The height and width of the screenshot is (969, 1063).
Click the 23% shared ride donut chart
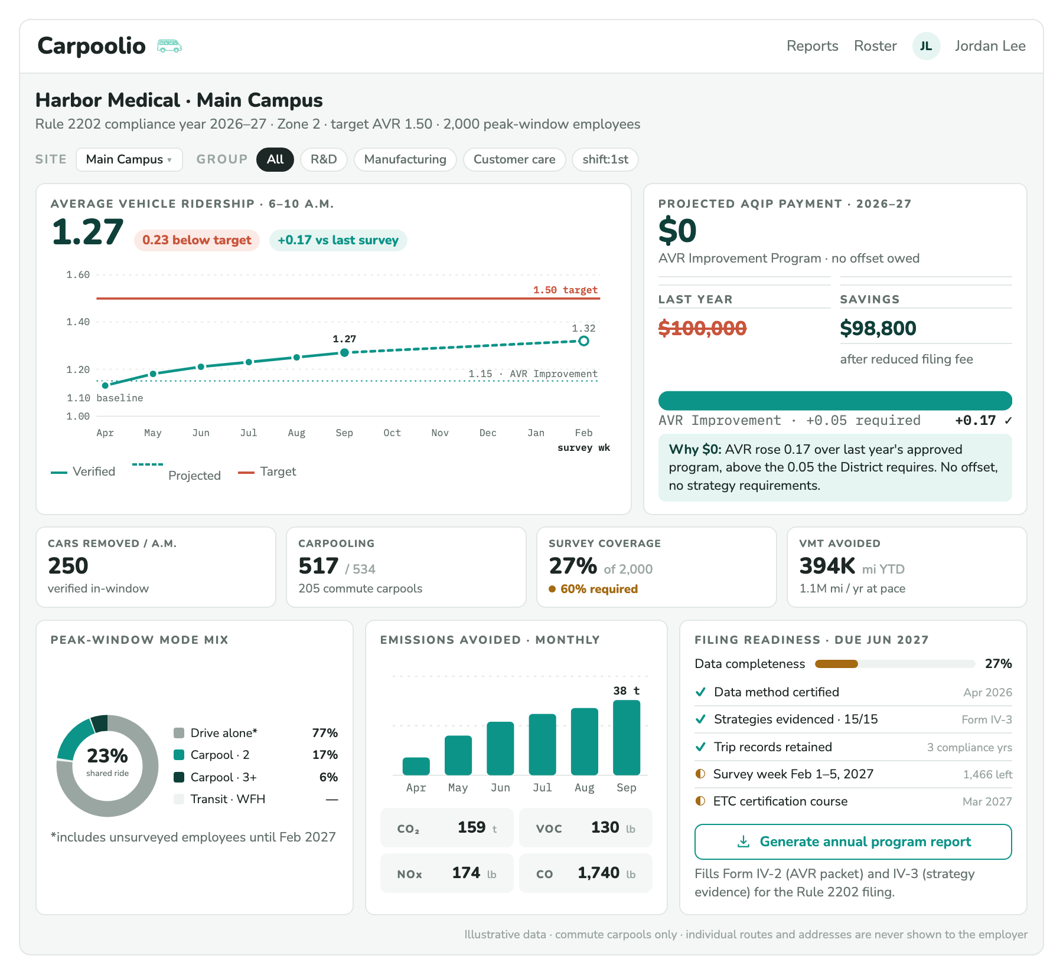pyautogui.click(x=107, y=766)
